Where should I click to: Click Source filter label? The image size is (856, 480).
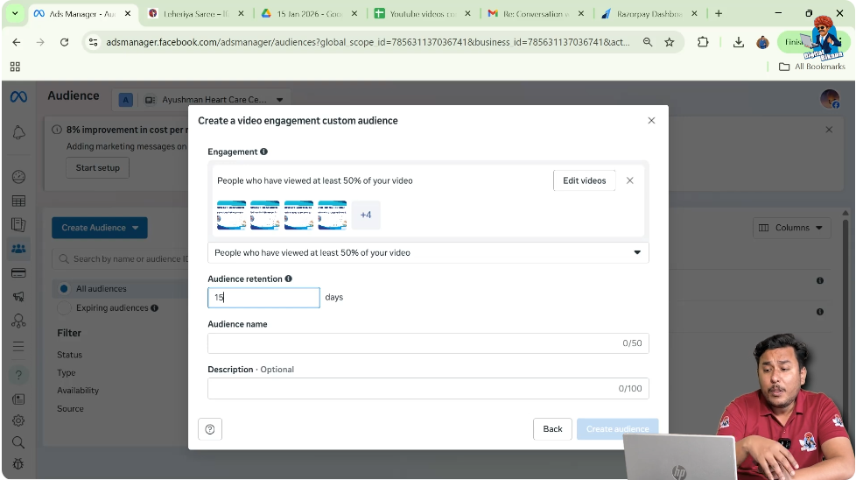pyautogui.click(x=70, y=408)
